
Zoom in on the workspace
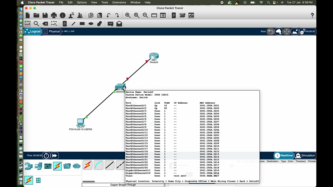pyautogui.click(x=128, y=16)
